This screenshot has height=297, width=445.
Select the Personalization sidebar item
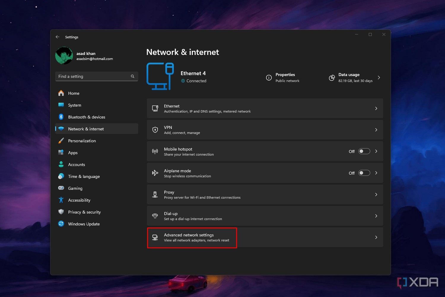pos(96,141)
